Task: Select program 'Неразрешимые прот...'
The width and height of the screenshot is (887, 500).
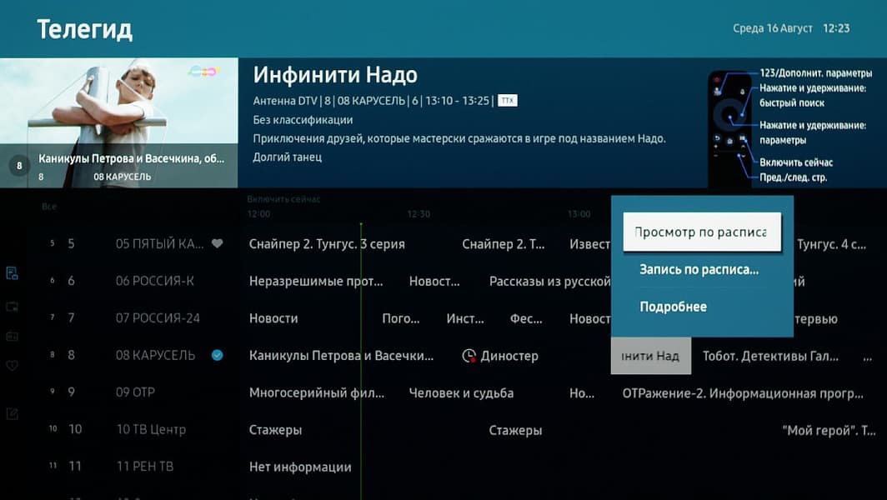Action: click(x=316, y=281)
